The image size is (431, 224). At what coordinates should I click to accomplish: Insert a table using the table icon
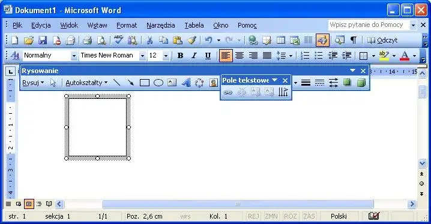[281, 40]
